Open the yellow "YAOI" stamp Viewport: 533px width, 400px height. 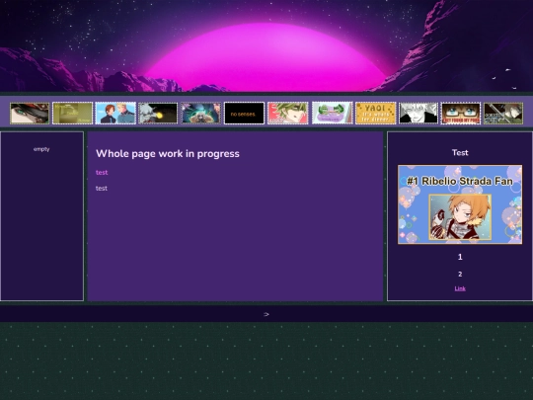376,114
